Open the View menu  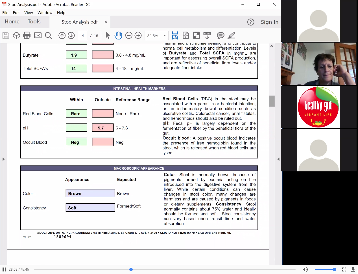29,13
